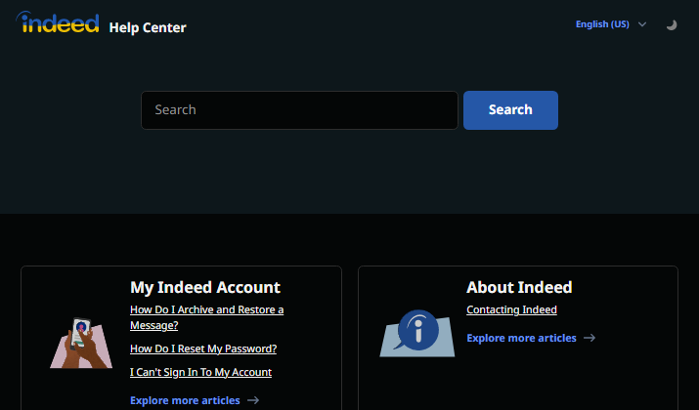Click the info bubble About Indeed illustration

coord(417,333)
